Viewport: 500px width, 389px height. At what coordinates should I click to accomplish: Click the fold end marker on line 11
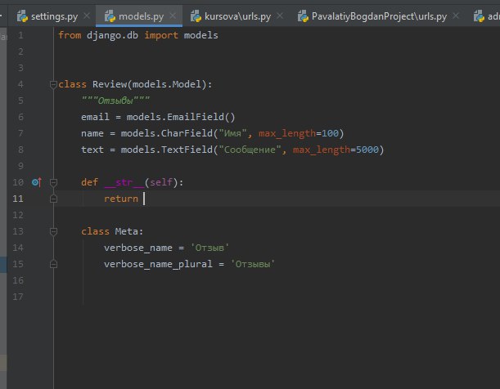point(53,199)
